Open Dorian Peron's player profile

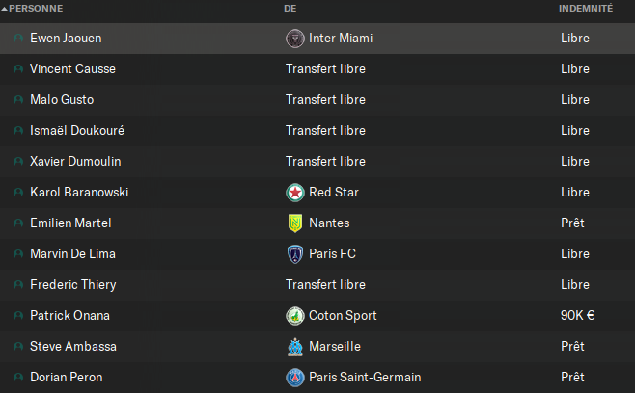(67, 377)
